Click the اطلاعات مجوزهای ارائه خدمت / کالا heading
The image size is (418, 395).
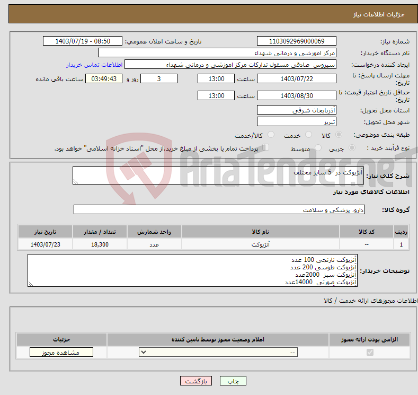[370, 301]
